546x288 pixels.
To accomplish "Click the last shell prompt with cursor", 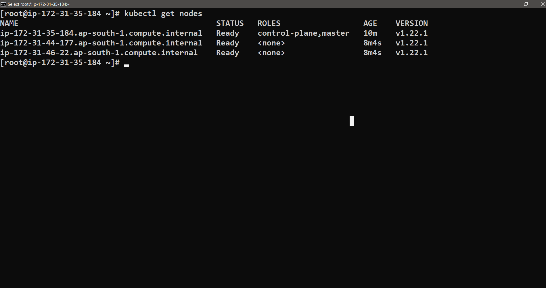I will point(64,63).
